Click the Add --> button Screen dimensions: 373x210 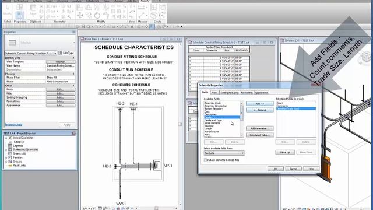coord(260,104)
